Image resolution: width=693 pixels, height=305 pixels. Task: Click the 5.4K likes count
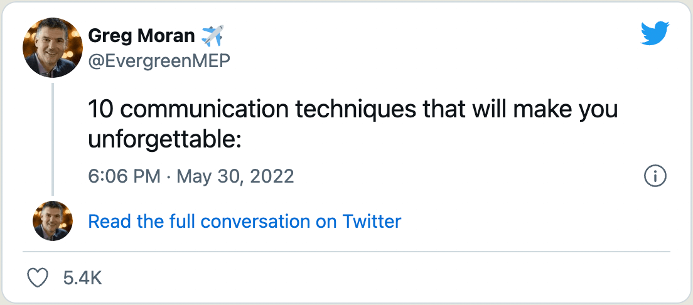point(83,278)
